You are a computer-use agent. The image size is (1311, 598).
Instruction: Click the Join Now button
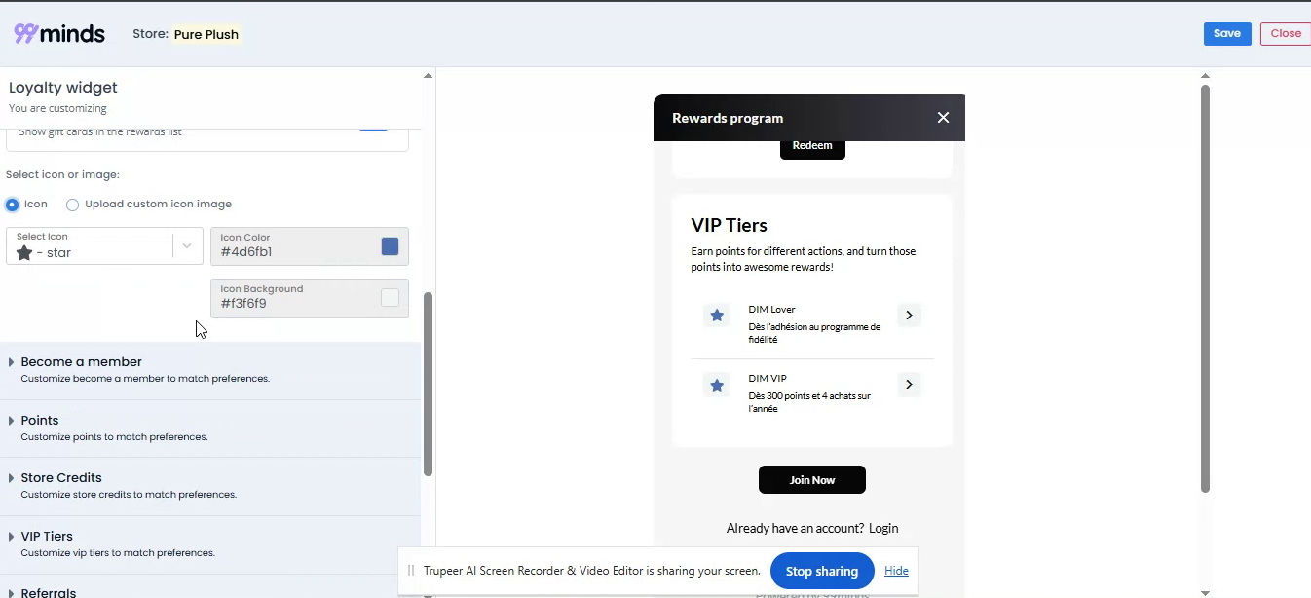(x=812, y=480)
